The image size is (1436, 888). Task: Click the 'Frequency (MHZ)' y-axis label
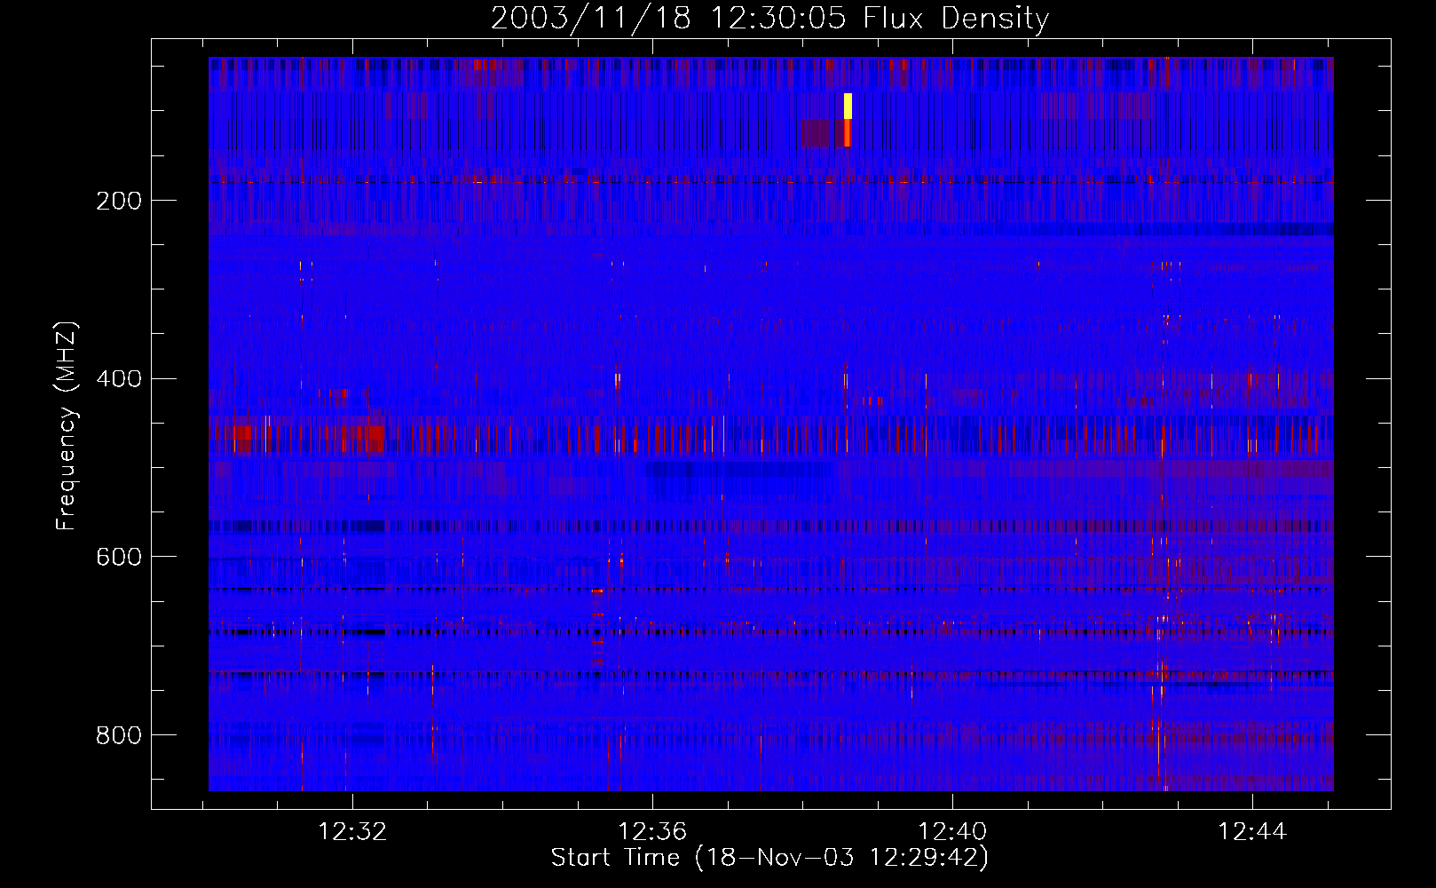click(x=66, y=426)
